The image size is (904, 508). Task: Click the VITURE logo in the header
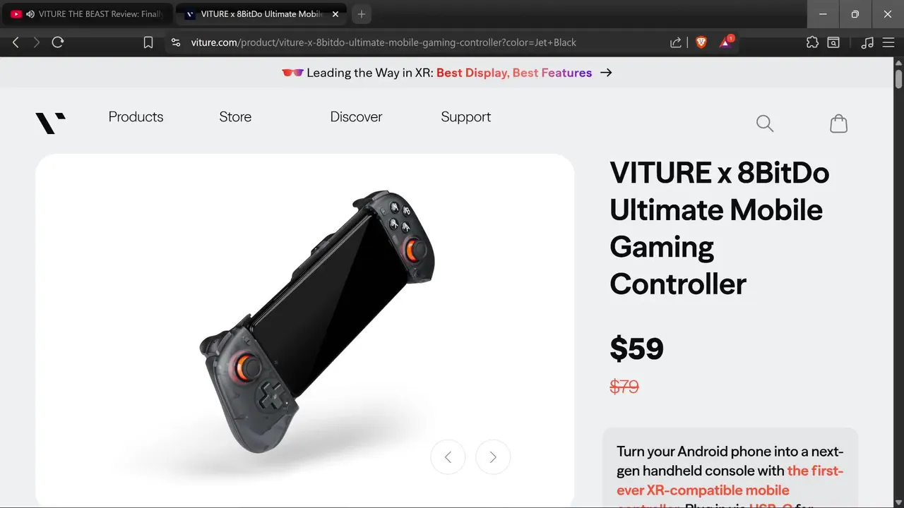click(51, 123)
